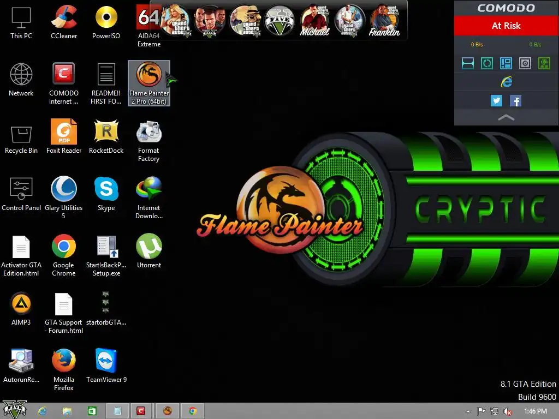
Task: Open Action Center flag tray icon
Action: click(x=481, y=411)
